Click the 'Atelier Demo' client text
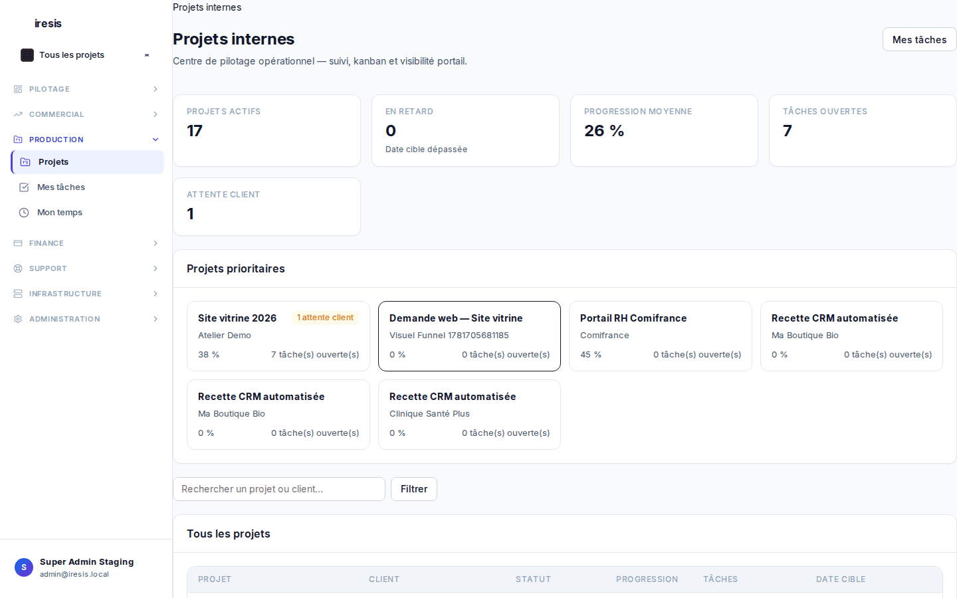This screenshot has height=598, width=957. 225,336
